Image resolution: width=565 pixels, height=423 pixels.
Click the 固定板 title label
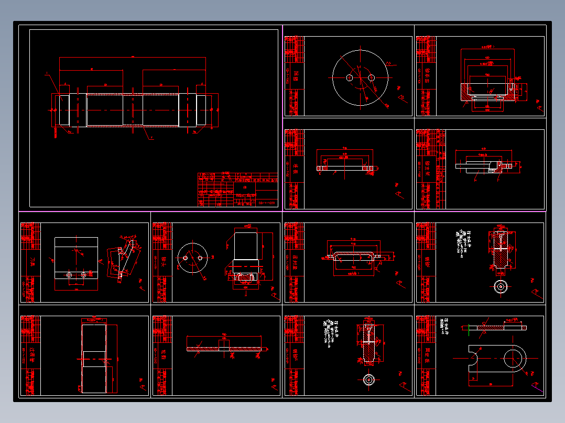(x=427, y=355)
